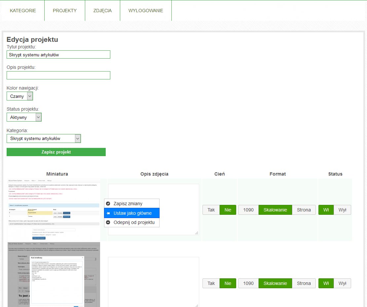Open the Kategoria dropdown list

[44, 139]
